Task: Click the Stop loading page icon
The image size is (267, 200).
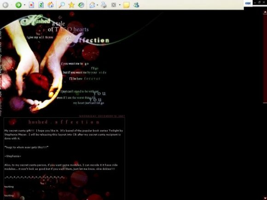Action: pyautogui.click(x=31, y=5)
